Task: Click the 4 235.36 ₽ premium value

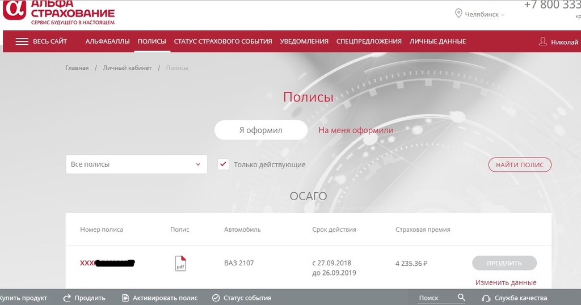Action: tap(411, 264)
